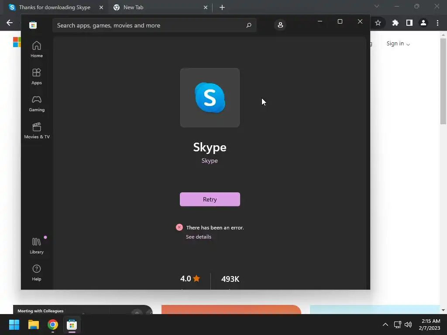Open the See details error link
The image size is (447, 335).
[x=199, y=237]
